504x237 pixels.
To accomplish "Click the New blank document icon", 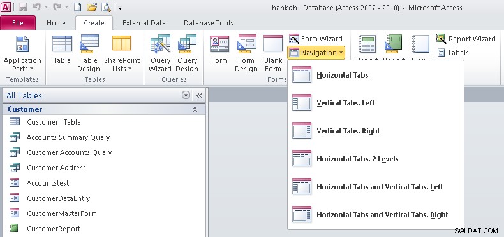I will [77, 7].
